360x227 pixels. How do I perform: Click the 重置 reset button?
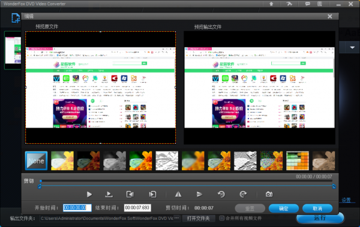pyautogui.click(x=250, y=208)
